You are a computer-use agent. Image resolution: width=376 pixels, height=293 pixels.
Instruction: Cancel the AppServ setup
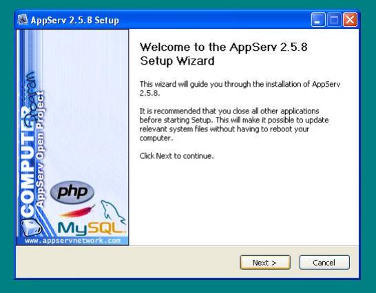324,262
